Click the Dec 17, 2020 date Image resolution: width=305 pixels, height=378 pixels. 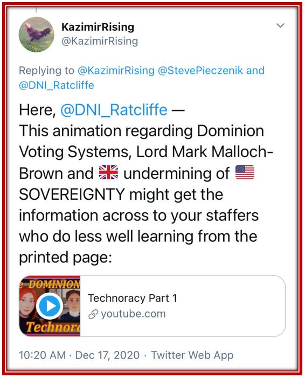tap(107, 355)
